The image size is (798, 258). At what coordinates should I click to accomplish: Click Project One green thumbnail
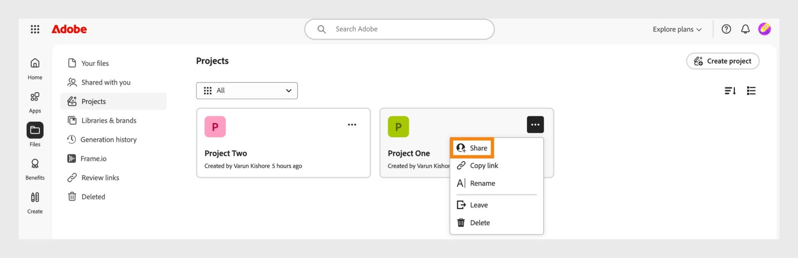click(x=398, y=127)
